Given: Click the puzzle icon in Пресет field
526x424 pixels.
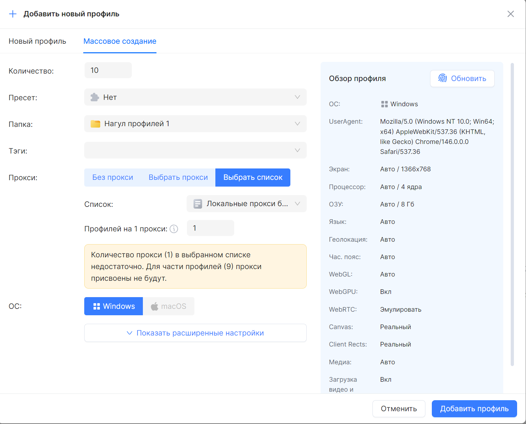Looking at the screenshot, I should (95, 97).
